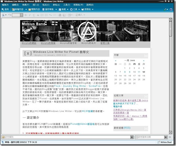The image size is (176, 146).
Task: Click the font color A icon
Action: point(38,15)
